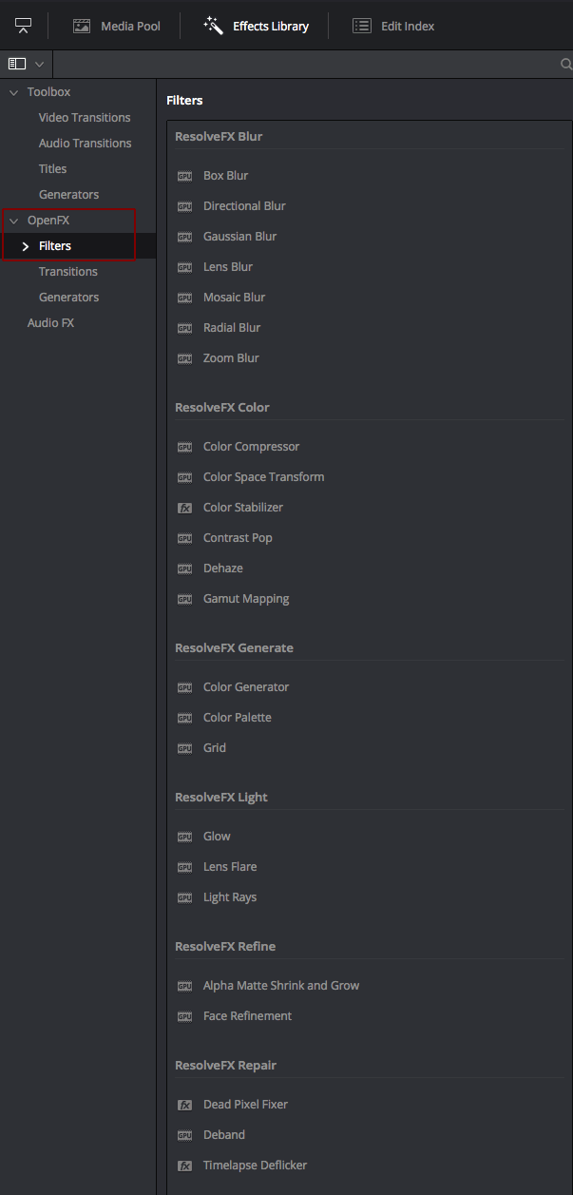Choose the Timelapse Deflicker filter
573x1195 pixels.
coord(255,1166)
